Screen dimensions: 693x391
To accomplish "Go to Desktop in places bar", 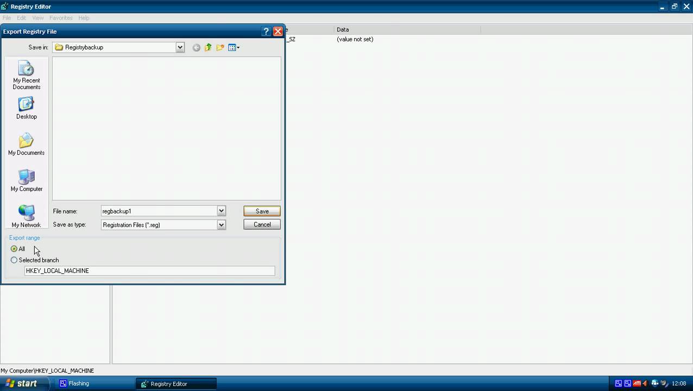I will 26,108.
